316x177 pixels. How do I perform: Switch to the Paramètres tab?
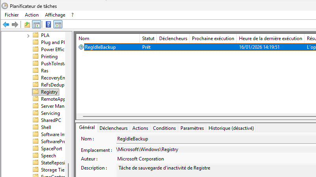[192, 128]
